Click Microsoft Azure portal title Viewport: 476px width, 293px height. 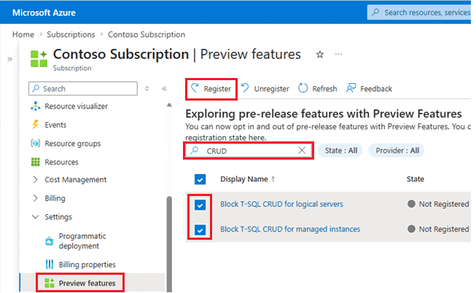[x=44, y=12]
